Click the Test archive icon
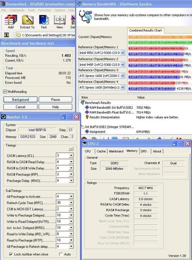The image size is (192, 260). pyautogui.click(x=44, y=20)
